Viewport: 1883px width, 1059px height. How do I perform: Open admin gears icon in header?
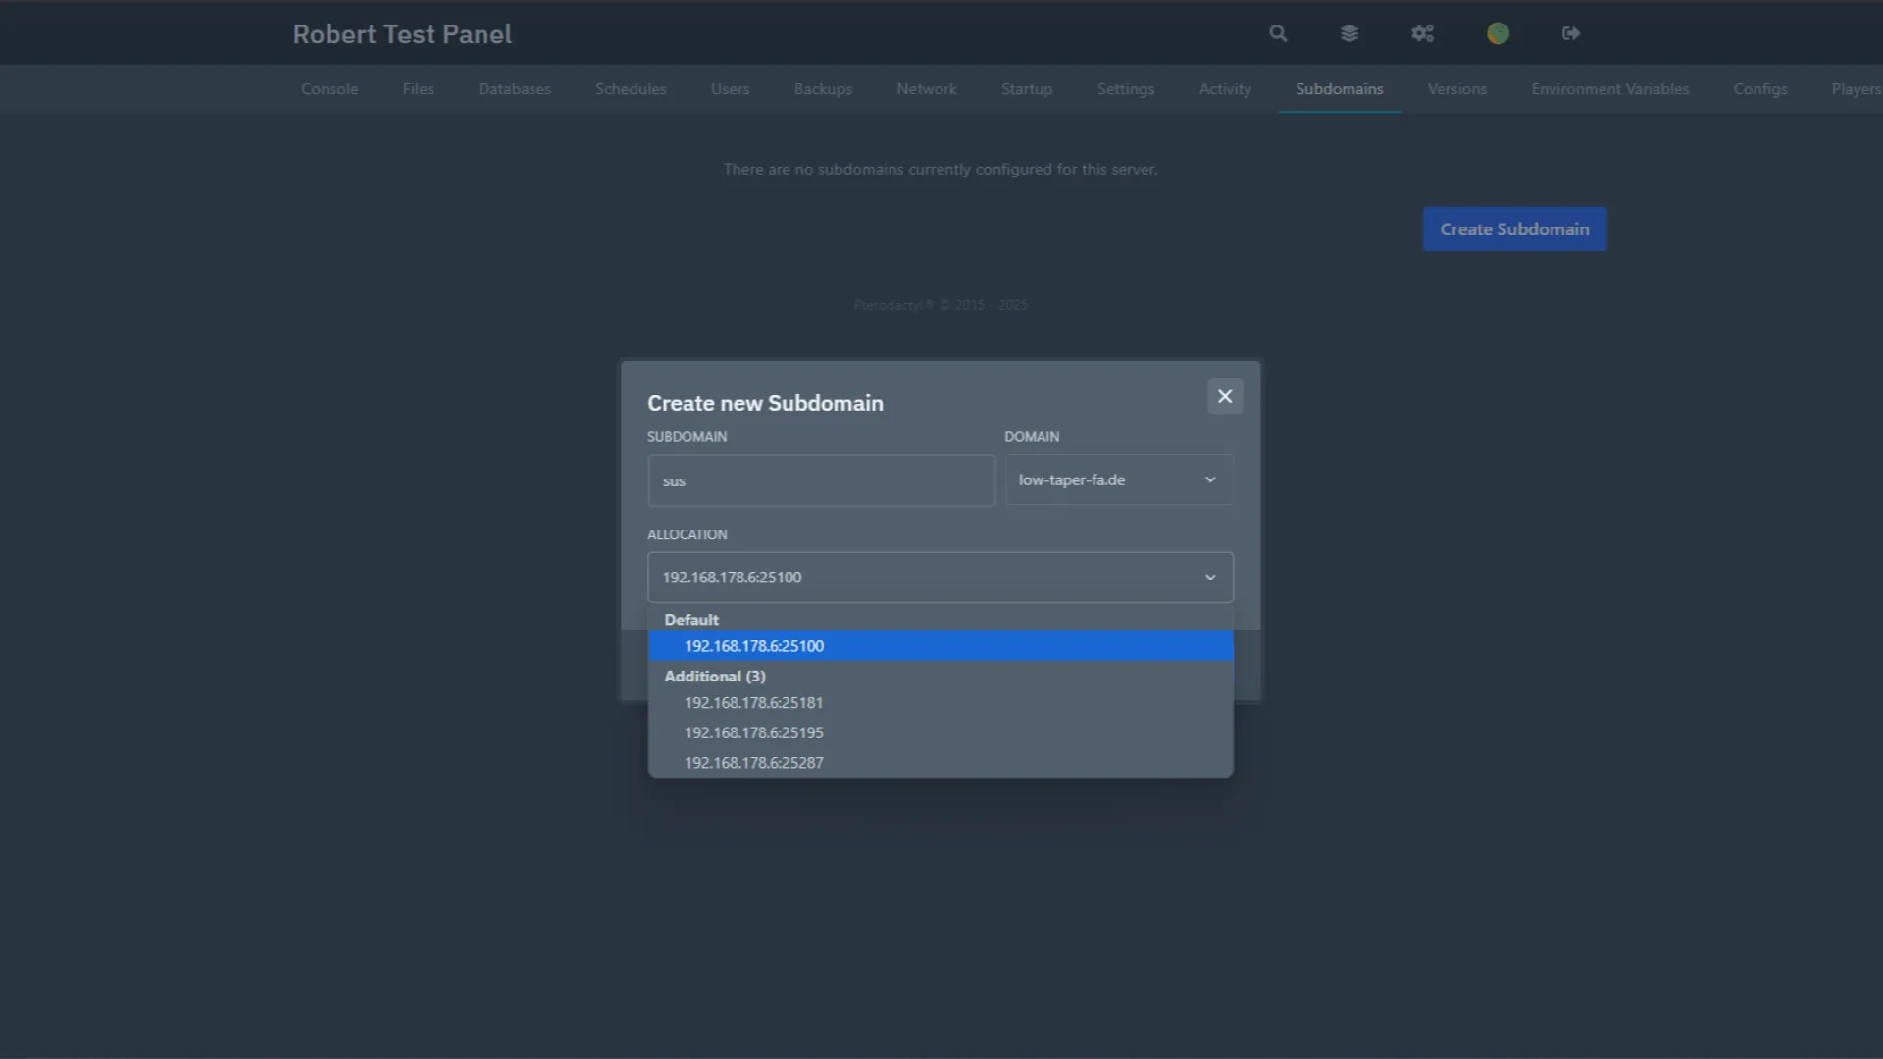pyautogui.click(x=1422, y=33)
